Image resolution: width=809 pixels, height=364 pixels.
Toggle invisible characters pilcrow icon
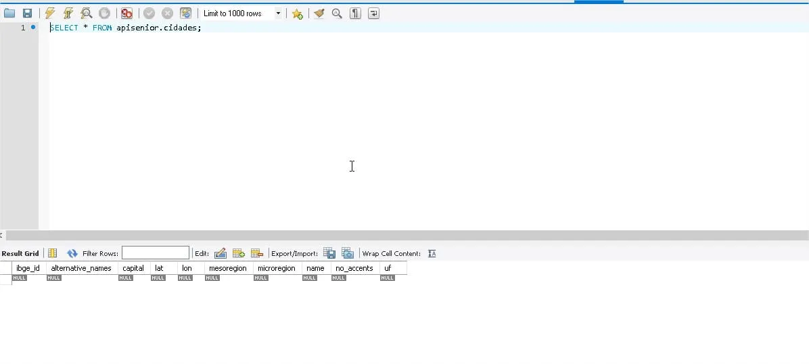356,14
